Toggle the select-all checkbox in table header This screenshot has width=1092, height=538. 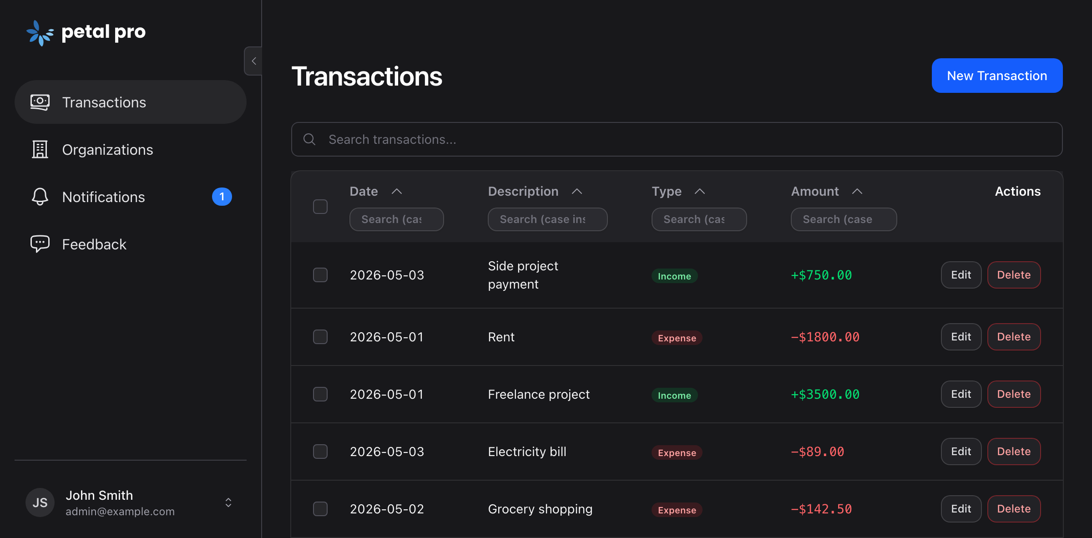click(x=320, y=207)
